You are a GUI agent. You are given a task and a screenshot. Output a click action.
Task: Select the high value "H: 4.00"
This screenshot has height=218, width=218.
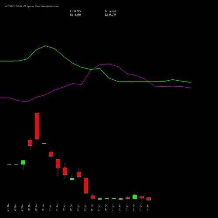tap(110, 11)
